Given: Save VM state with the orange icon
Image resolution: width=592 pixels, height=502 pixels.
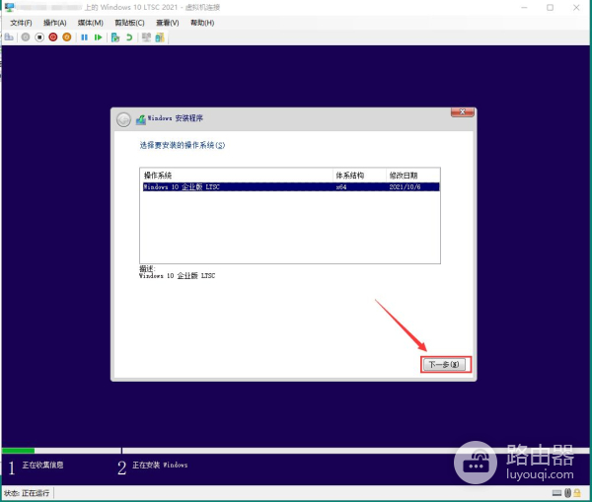Looking at the screenshot, I should click(x=67, y=37).
